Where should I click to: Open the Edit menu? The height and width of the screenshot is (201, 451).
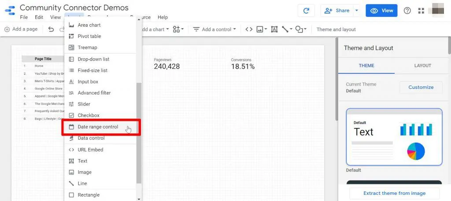pos(39,17)
